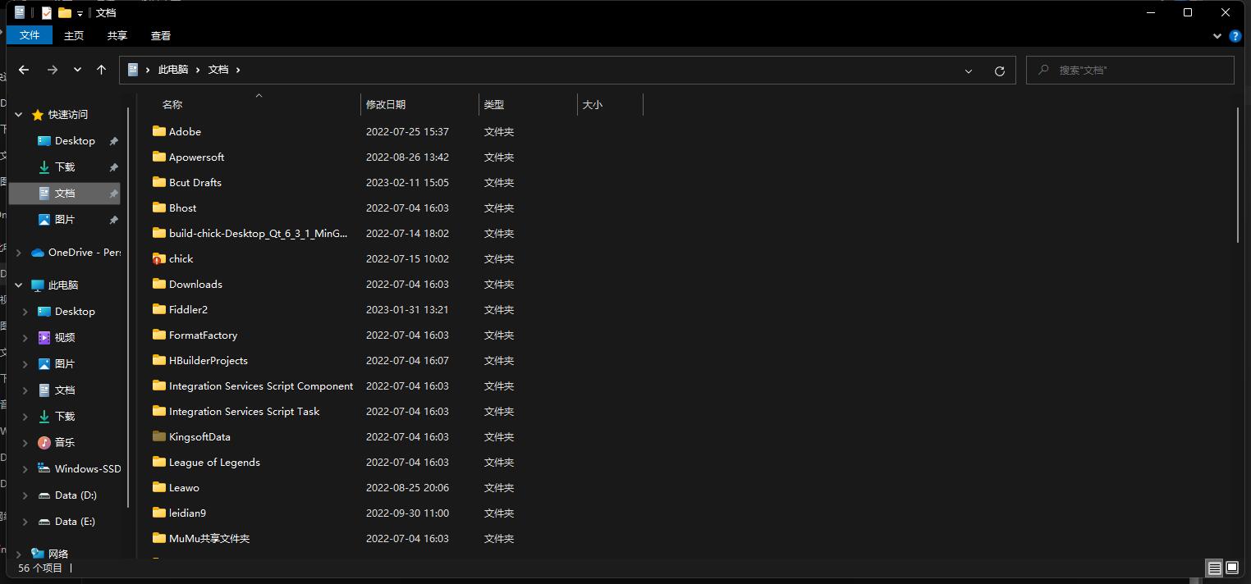
Task: Switch to large icons view layout
Action: point(1232,568)
